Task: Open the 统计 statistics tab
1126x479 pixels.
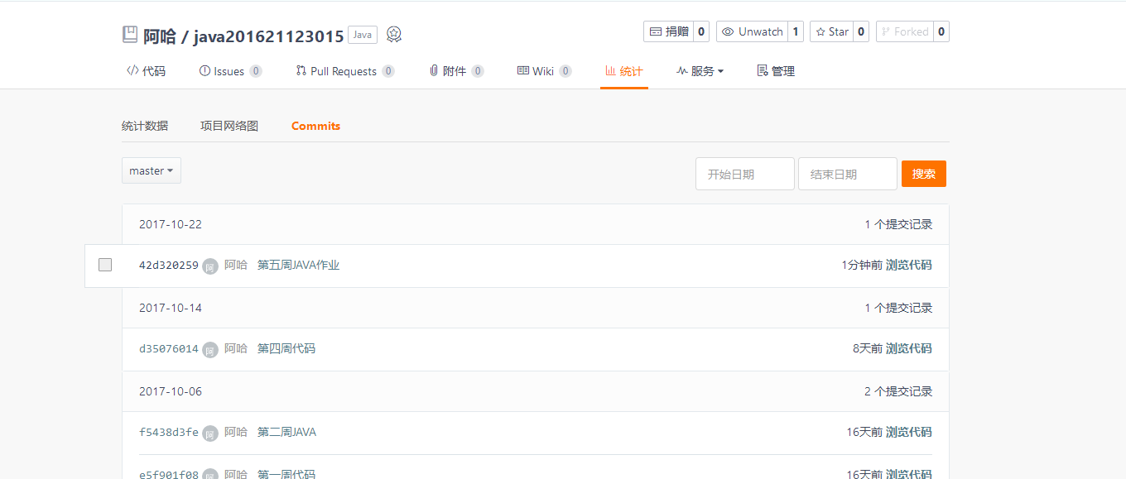Action: [623, 71]
